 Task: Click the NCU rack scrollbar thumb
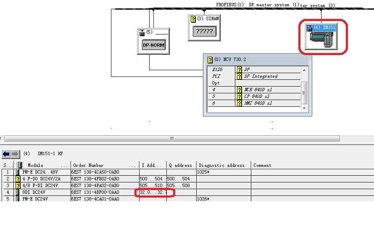click(x=304, y=93)
